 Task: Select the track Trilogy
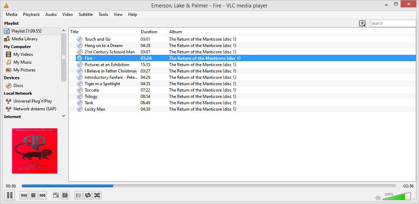pyautogui.click(x=91, y=97)
